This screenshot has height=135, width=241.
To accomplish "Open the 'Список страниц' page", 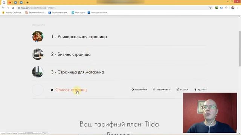I will 71,90.
